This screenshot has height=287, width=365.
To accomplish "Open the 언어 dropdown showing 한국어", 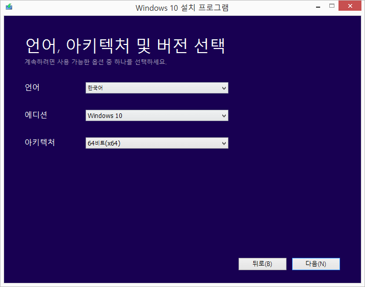I will (157, 88).
